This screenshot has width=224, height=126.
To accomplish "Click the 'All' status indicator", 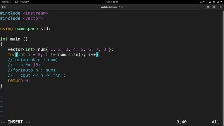I will pos(216,122).
